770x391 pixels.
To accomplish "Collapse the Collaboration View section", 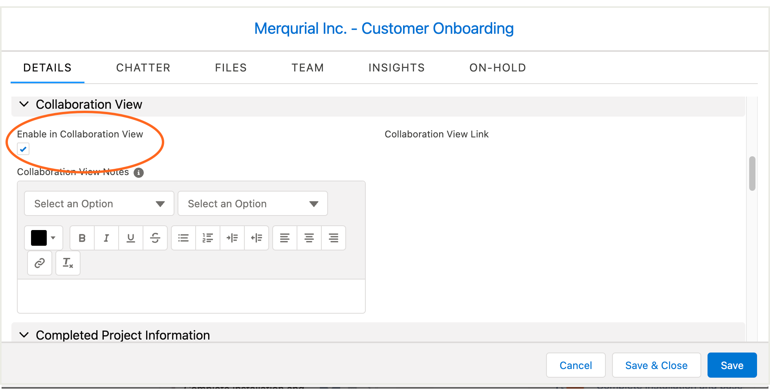I will click(x=24, y=104).
